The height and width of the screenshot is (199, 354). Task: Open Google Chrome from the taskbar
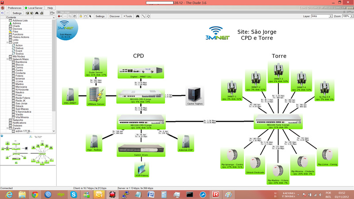35,195
